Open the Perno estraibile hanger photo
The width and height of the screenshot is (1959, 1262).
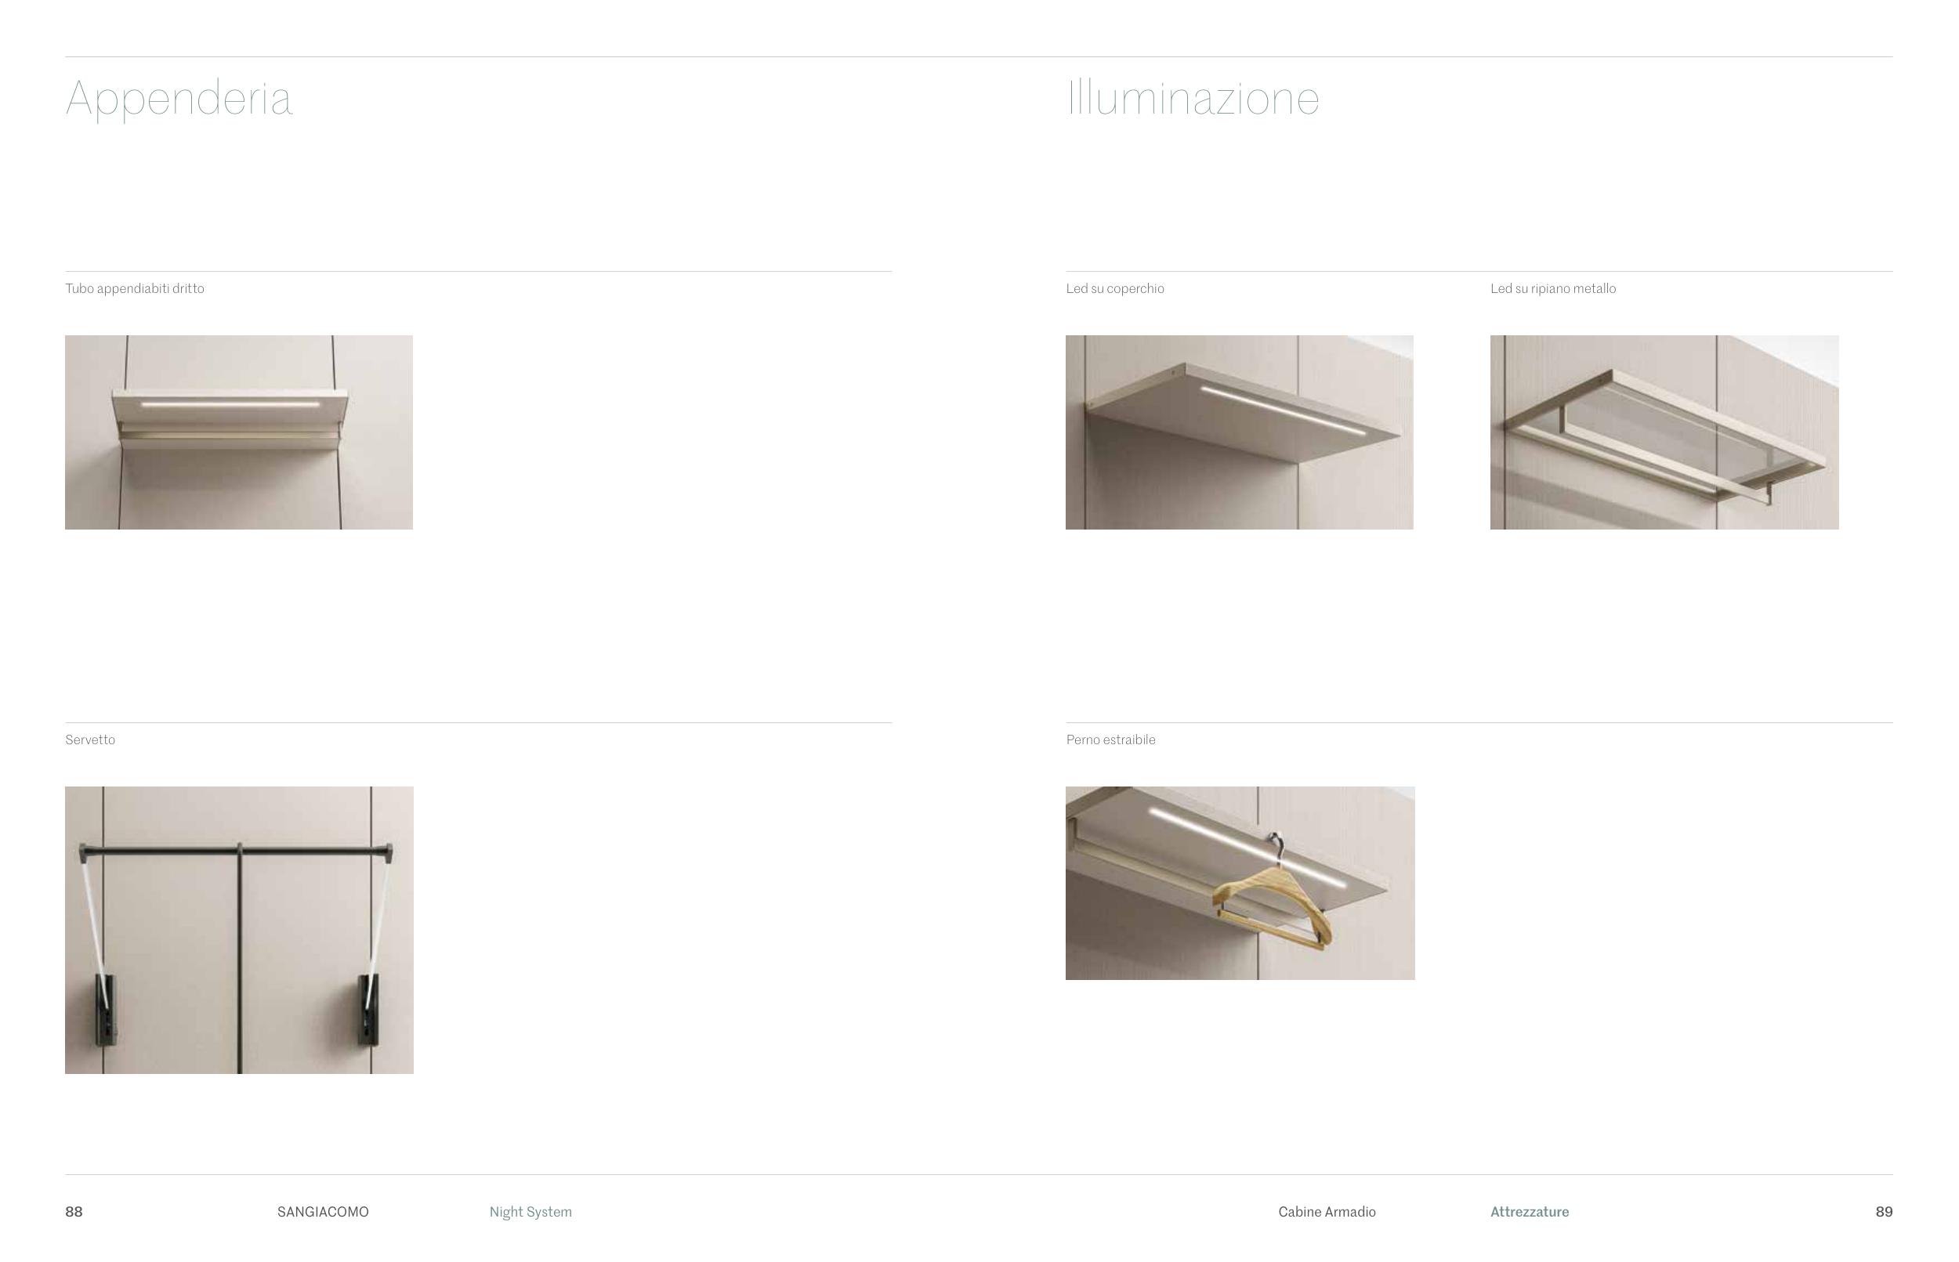point(1240,883)
